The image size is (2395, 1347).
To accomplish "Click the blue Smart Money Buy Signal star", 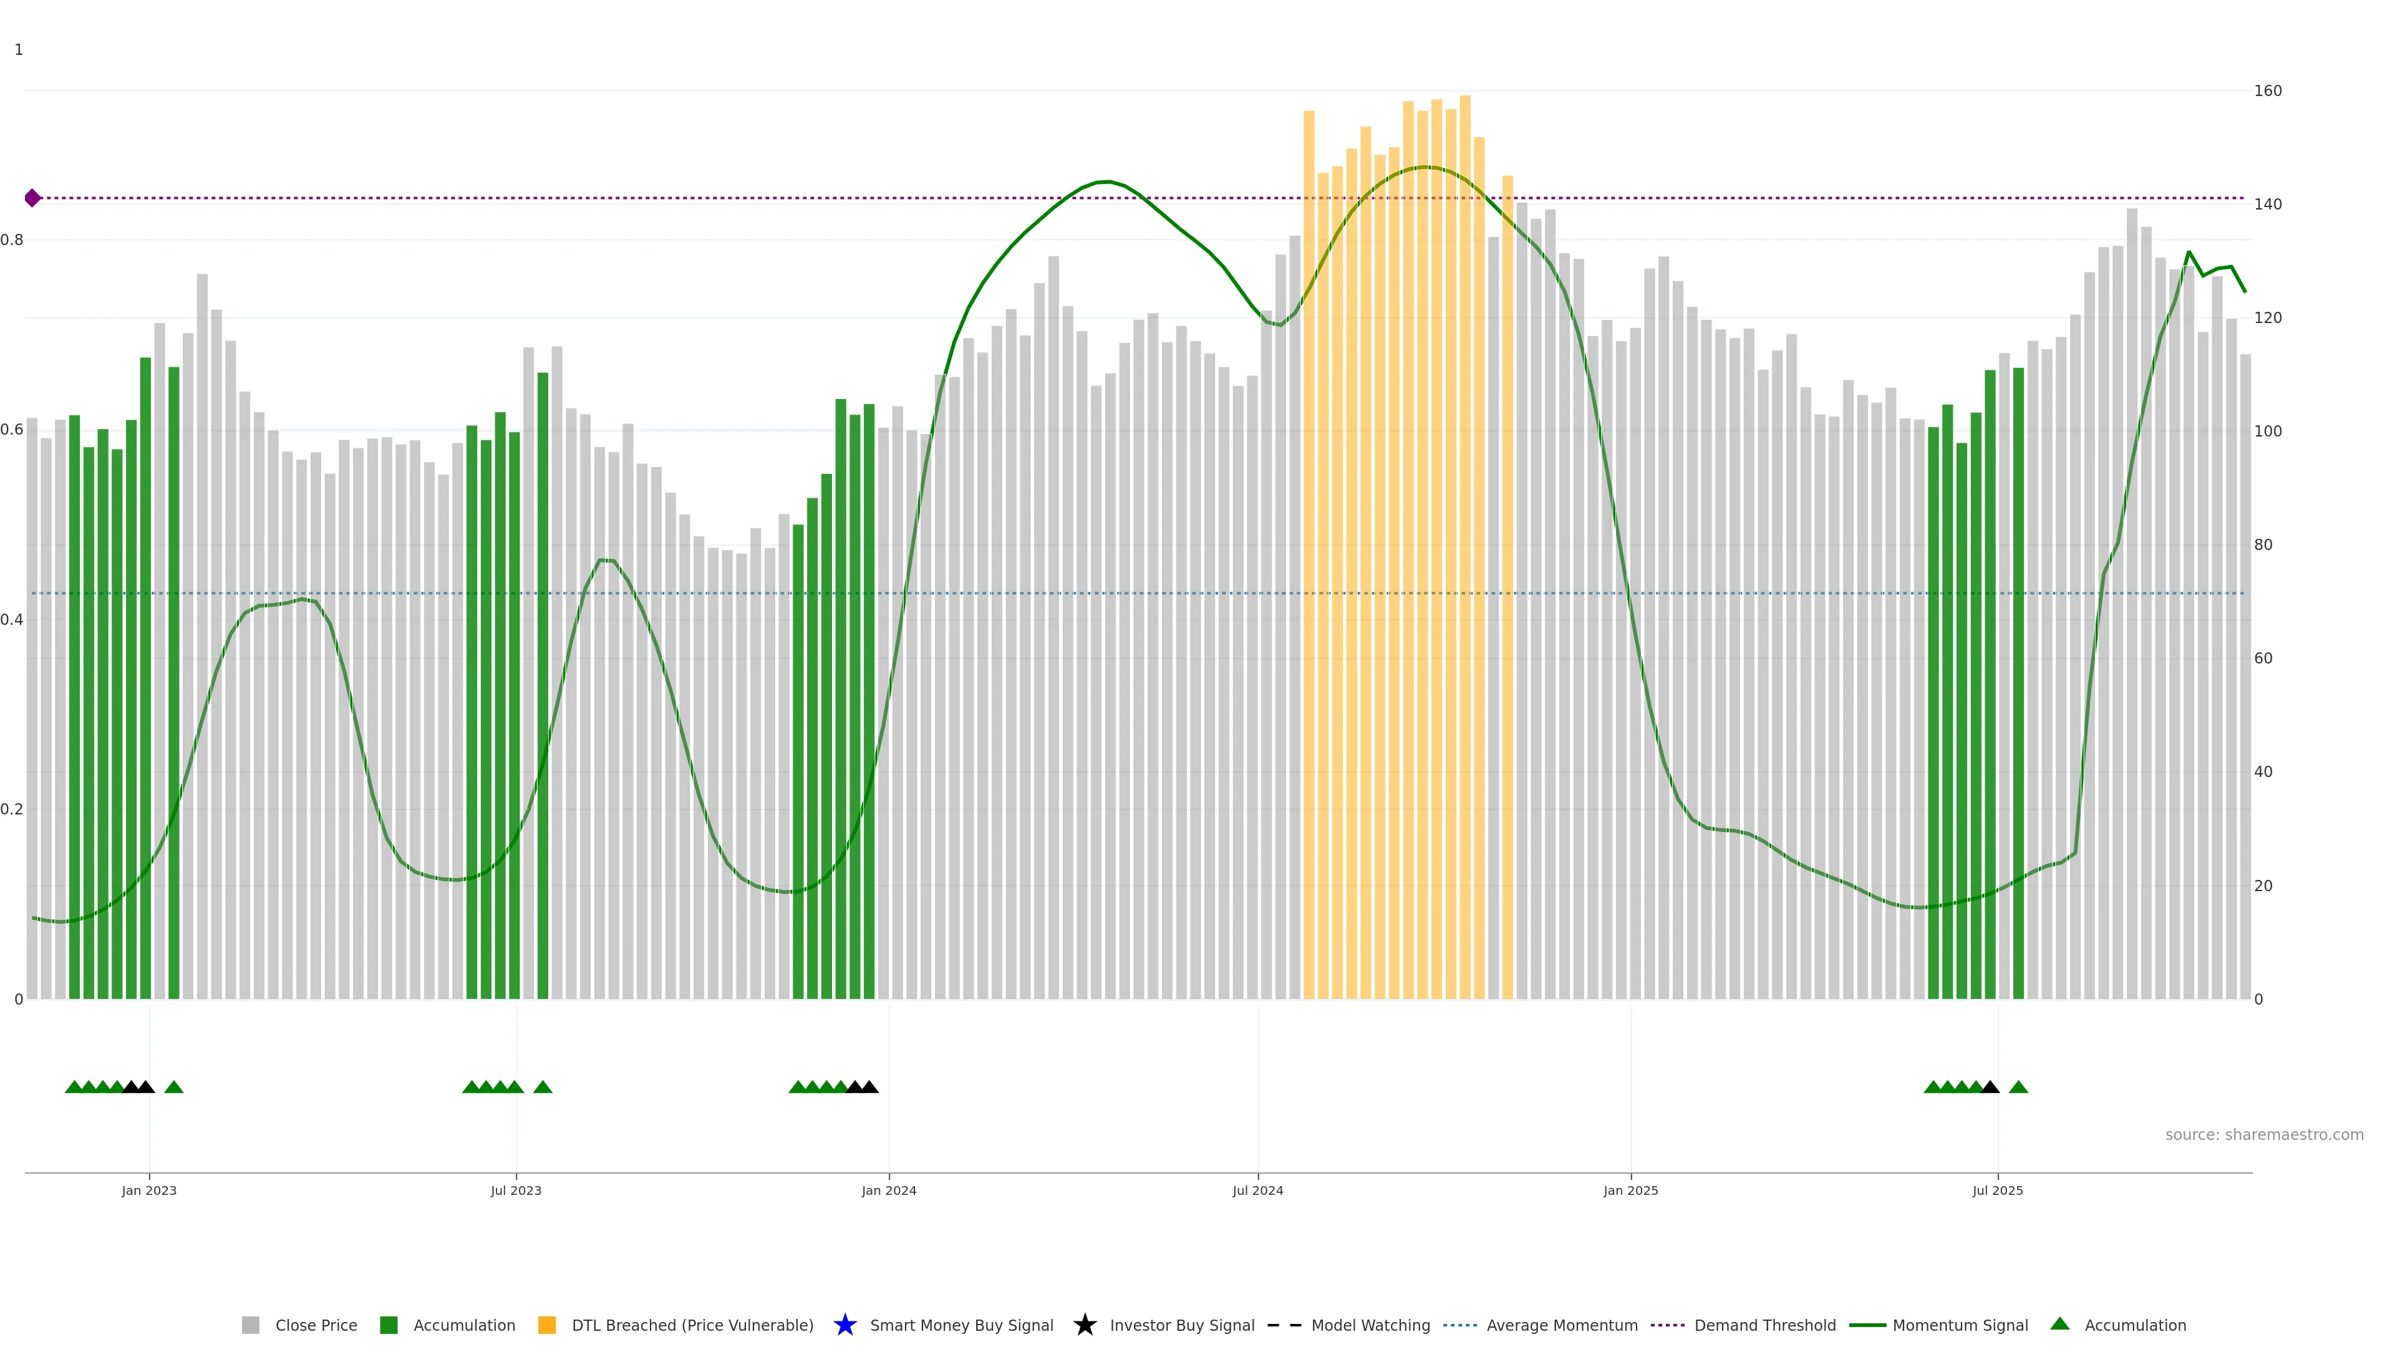I will click(844, 1325).
